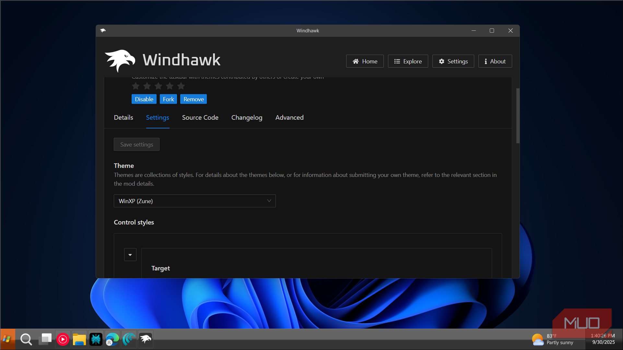
Task: Maximize the Windhawk window
Action: pos(492,30)
